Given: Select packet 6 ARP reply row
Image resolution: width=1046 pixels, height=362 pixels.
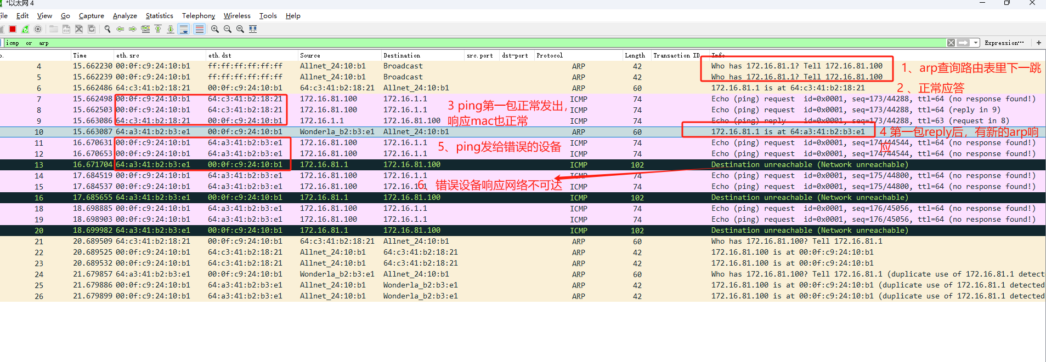Looking at the screenshot, I should tap(523, 88).
